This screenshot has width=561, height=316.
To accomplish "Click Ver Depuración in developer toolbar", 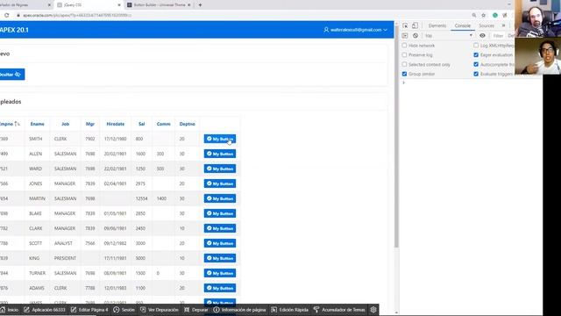I will [160, 310].
